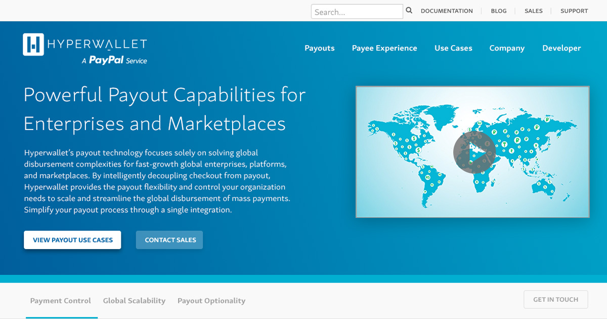Expand the Developer navigation dropdown
Image resolution: width=607 pixels, height=319 pixels.
point(561,48)
